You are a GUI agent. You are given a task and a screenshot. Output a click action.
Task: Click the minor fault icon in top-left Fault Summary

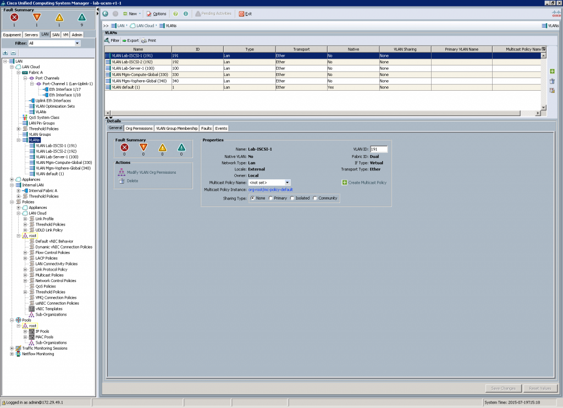(59, 17)
